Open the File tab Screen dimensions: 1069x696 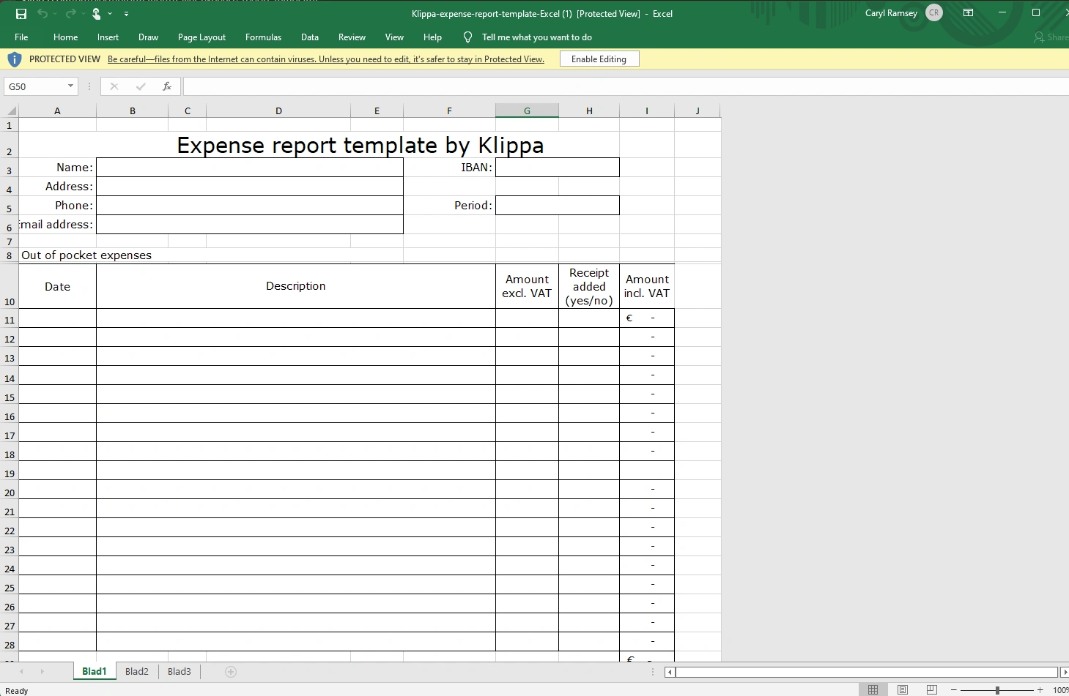21,37
